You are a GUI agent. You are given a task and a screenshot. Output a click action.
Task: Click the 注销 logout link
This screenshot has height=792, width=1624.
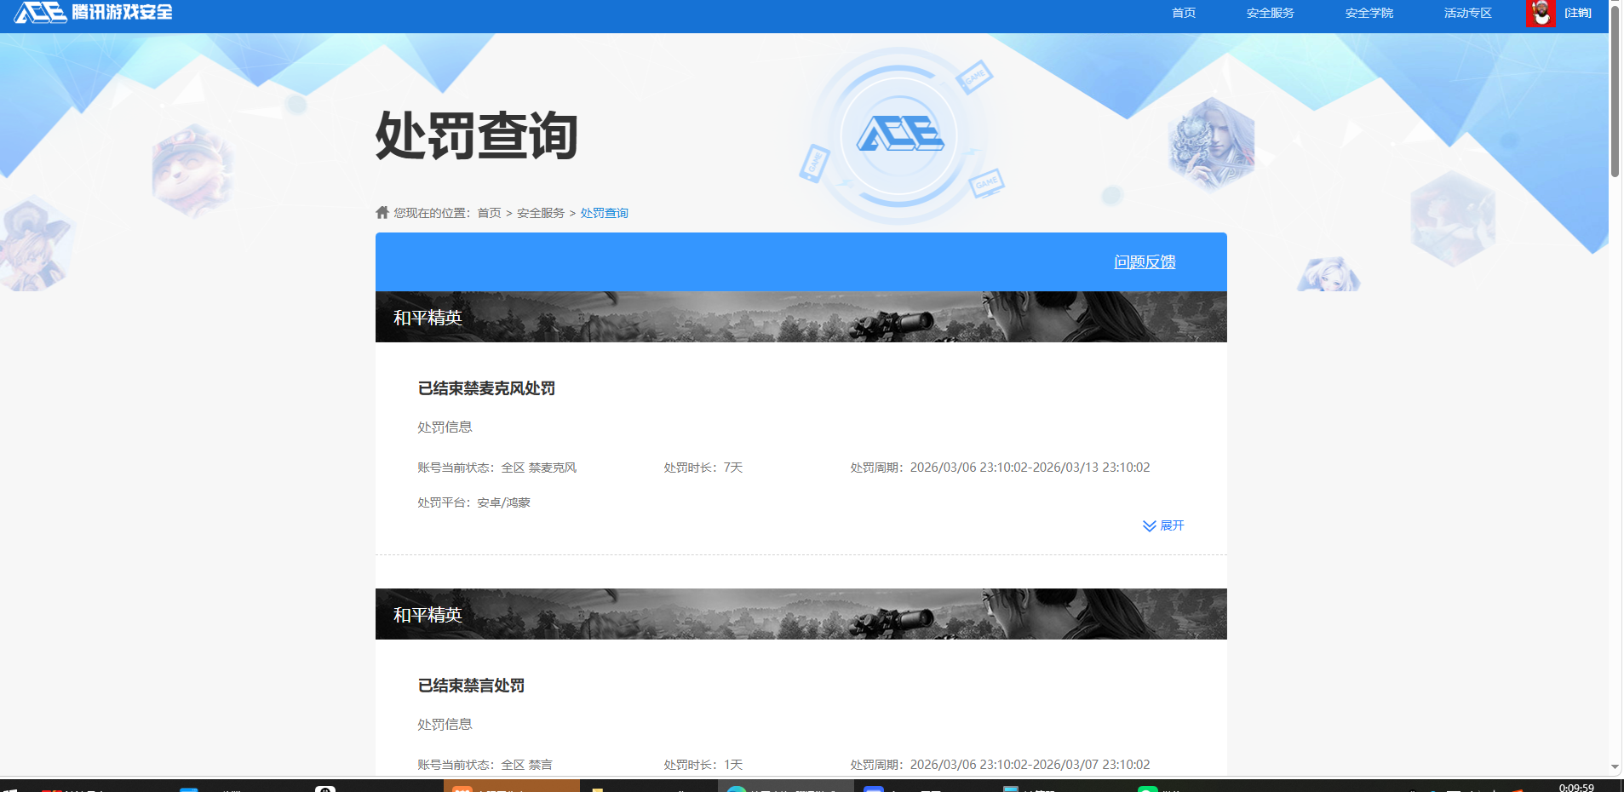coord(1578,13)
